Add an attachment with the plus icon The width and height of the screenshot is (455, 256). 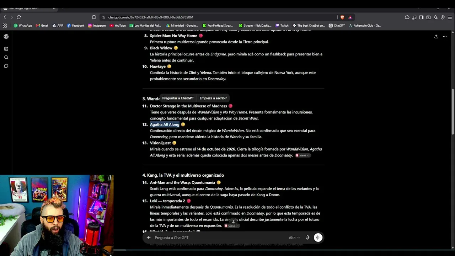point(149,238)
